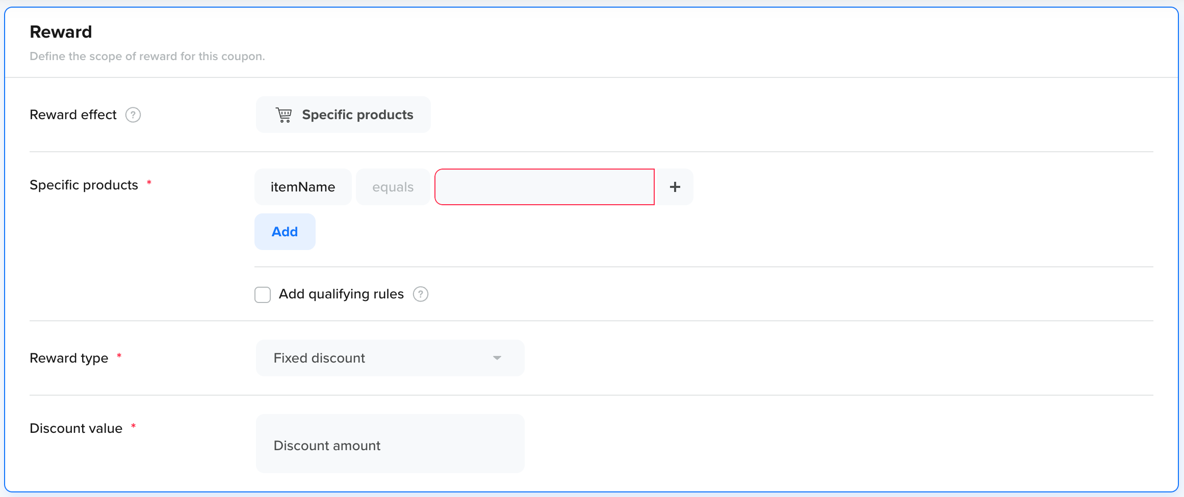Click the Specific products field label
Image resolution: width=1184 pixels, height=497 pixels.
pos(84,185)
